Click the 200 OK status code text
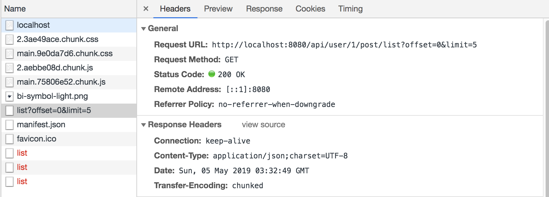Image resolution: width=549 pixels, height=197 pixels. (x=231, y=74)
